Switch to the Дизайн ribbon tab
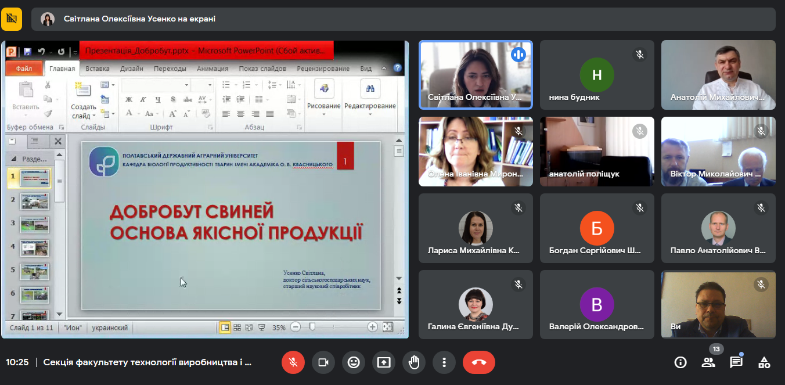 click(x=132, y=69)
